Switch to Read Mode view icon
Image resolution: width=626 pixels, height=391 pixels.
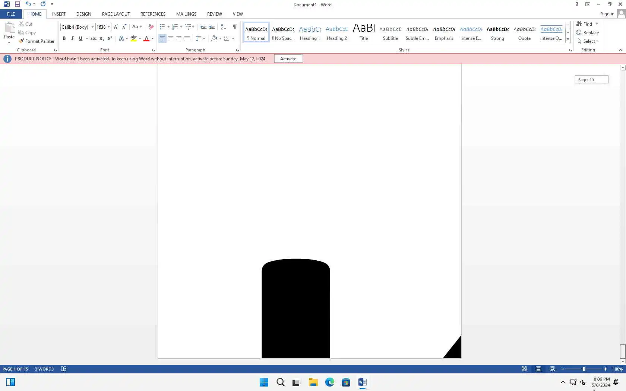pyautogui.click(x=524, y=369)
